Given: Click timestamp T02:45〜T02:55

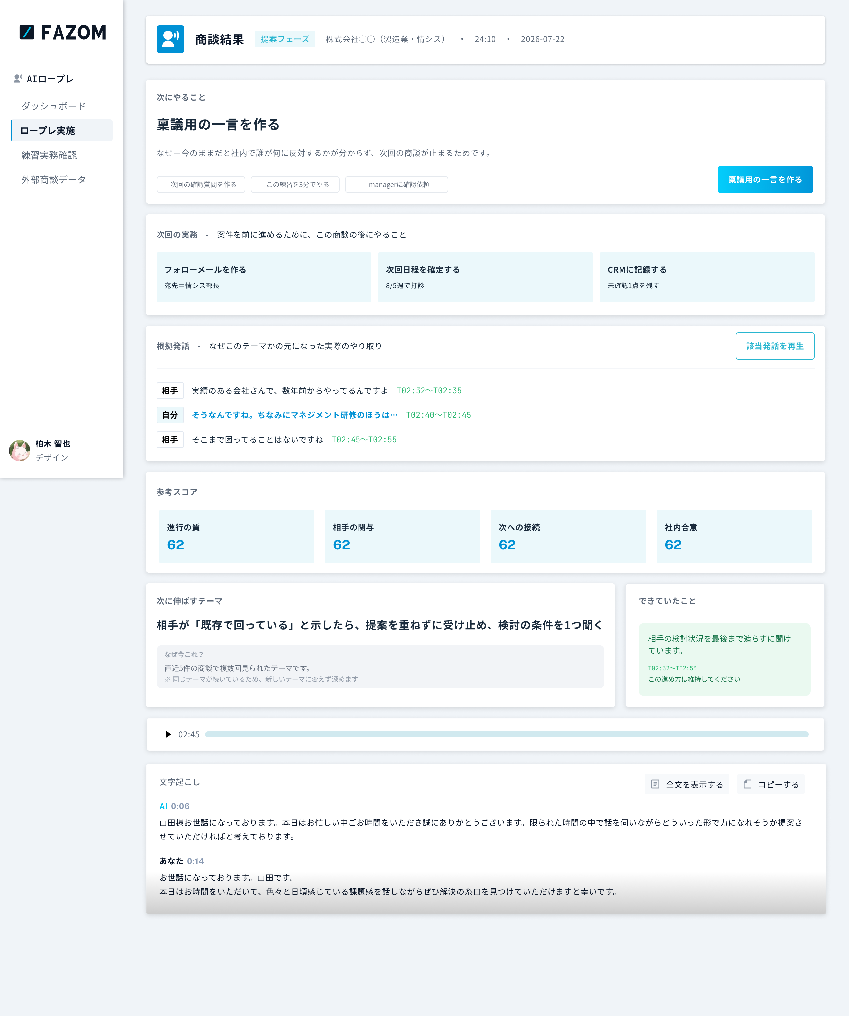Looking at the screenshot, I should (363, 440).
